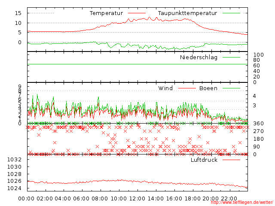Click the 00:00 time axis label
The height and width of the screenshot is (206, 275).
tap(26, 198)
